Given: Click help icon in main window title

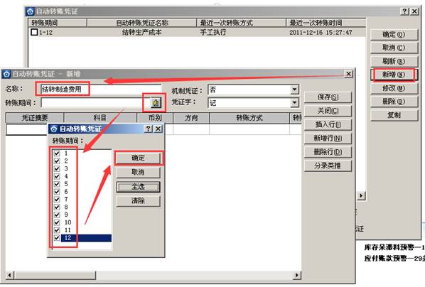Looking at the screenshot, I should pyautogui.click(x=404, y=11).
